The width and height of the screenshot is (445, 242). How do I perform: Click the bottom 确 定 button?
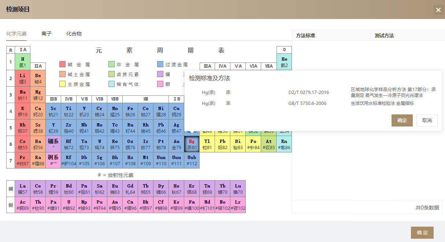[x=422, y=232]
